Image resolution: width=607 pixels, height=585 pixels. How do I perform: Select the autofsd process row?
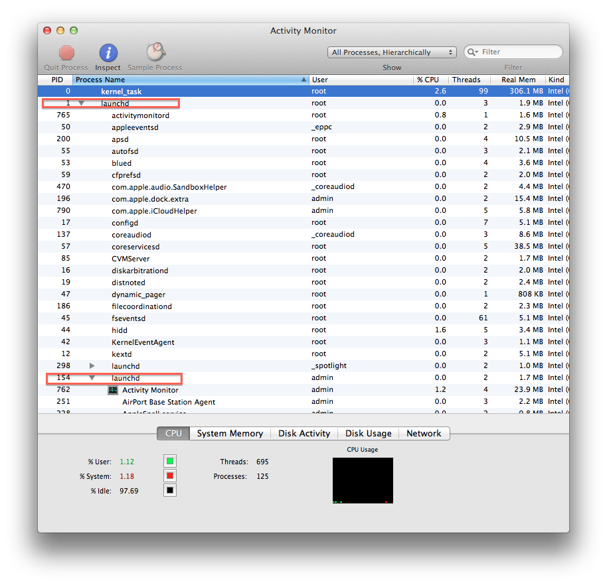click(x=303, y=151)
